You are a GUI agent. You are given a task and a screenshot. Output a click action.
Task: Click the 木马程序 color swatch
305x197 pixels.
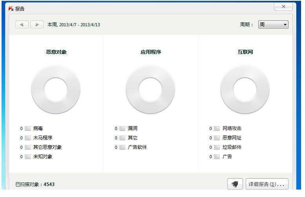[x=27, y=138]
